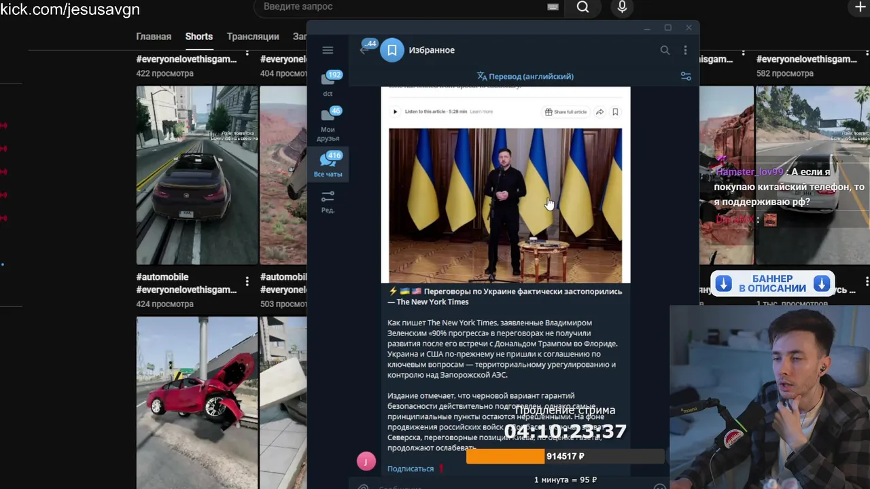870x489 pixels.
Task: Click the БАННЕР В ОПИСАНИИ banner
Action: tap(773, 283)
